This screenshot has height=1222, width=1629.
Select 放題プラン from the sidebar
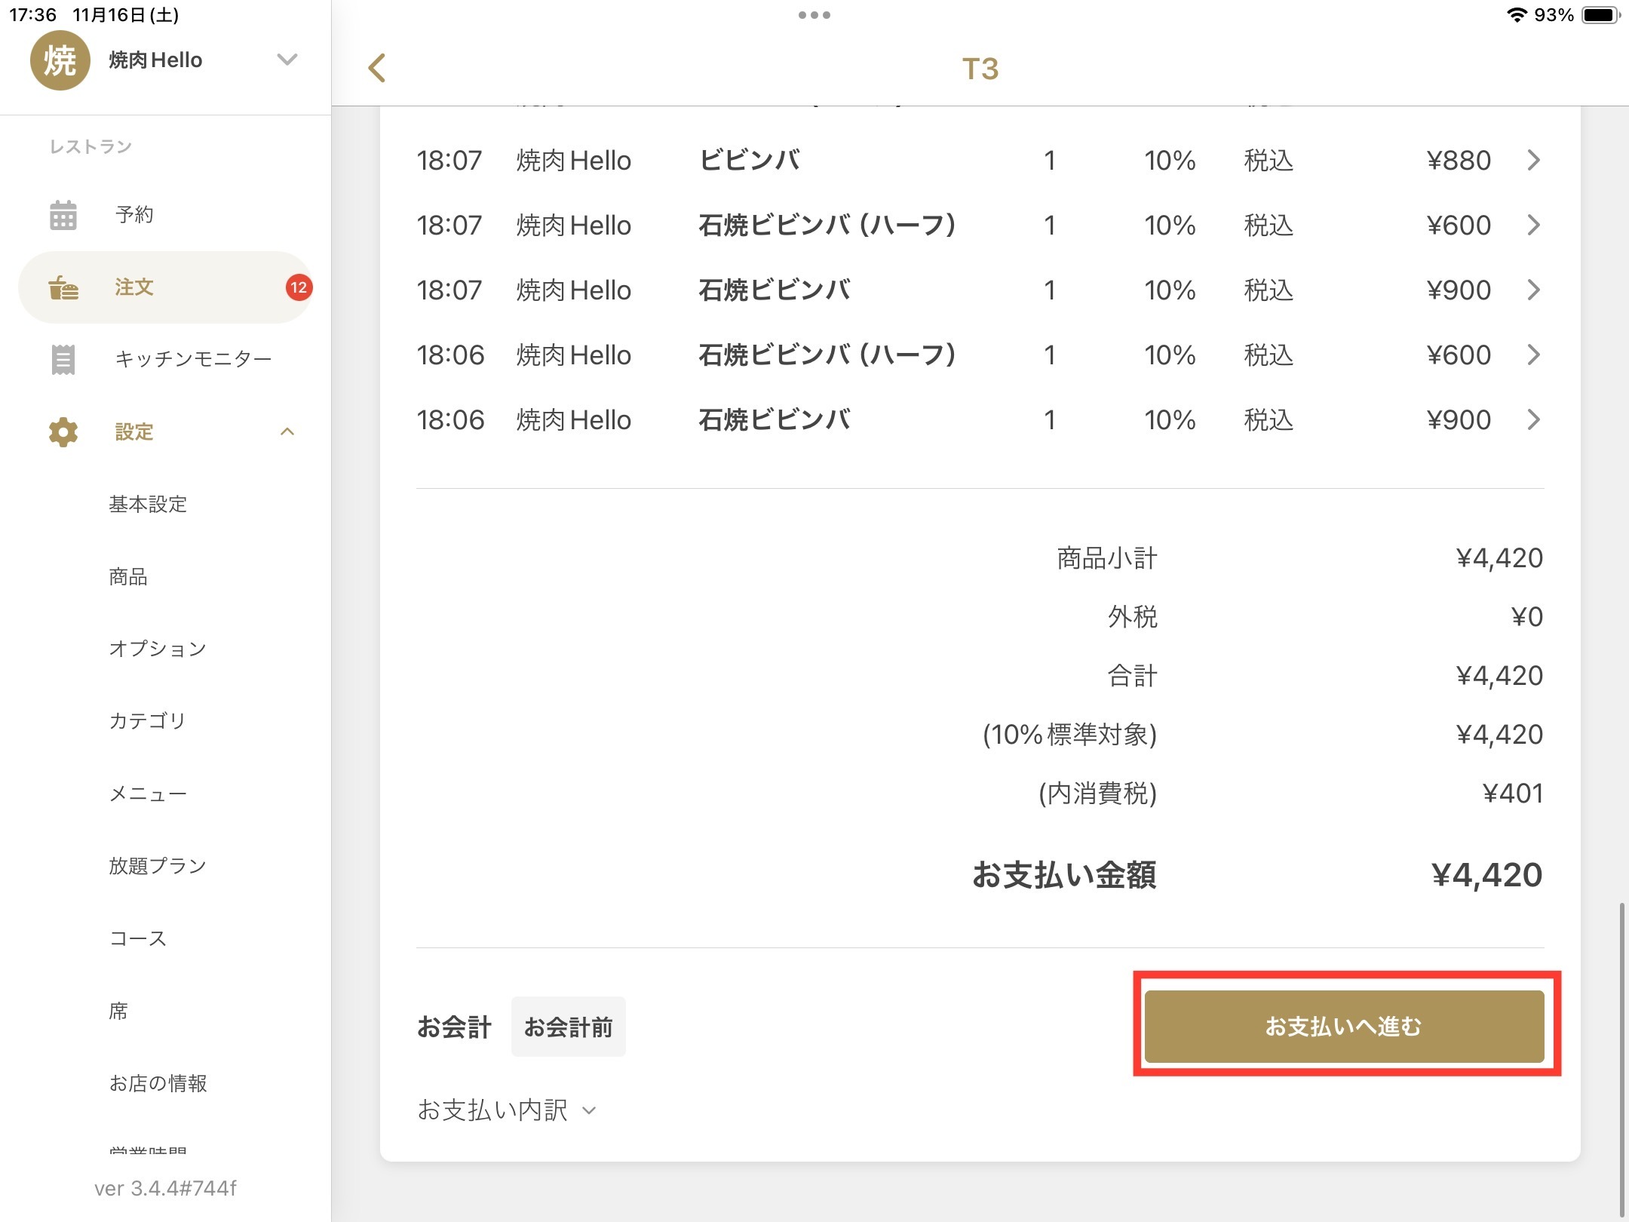click(x=157, y=866)
